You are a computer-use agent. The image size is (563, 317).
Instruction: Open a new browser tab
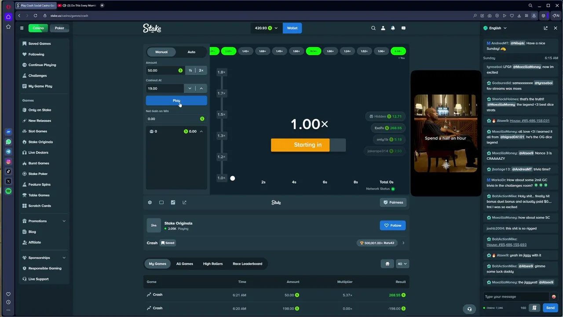[x=102, y=5]
